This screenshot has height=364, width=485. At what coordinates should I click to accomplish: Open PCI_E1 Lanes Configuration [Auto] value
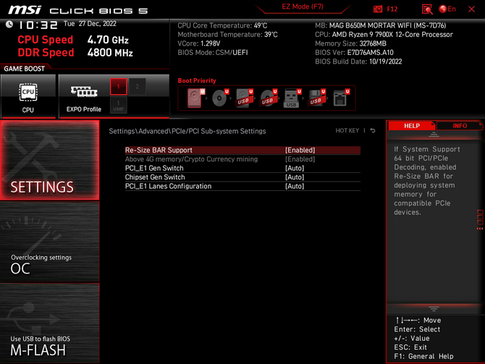(x=295, y=186)
